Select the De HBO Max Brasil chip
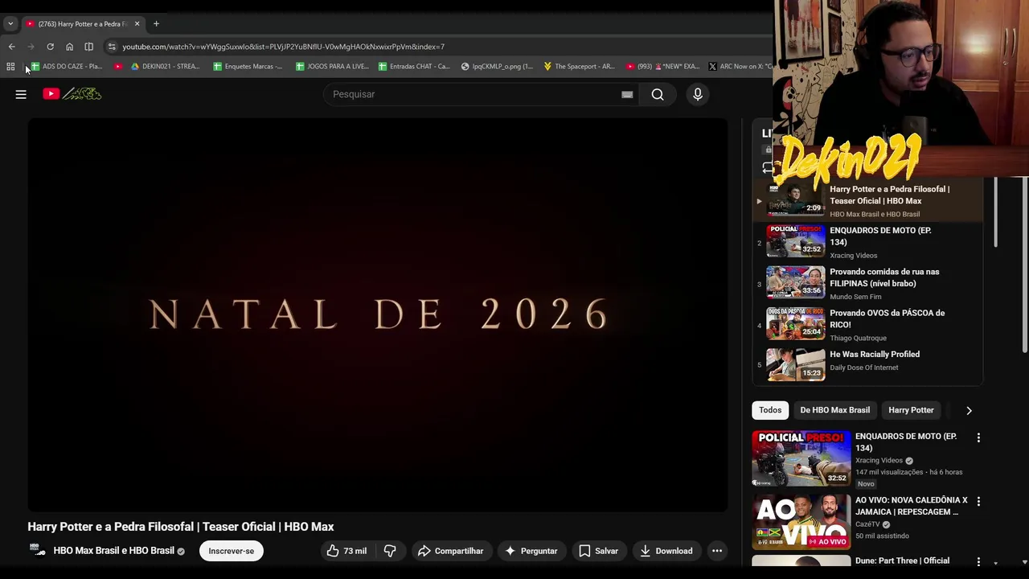The height and width of the screenshot is (579, 1029). pos(834,410)
